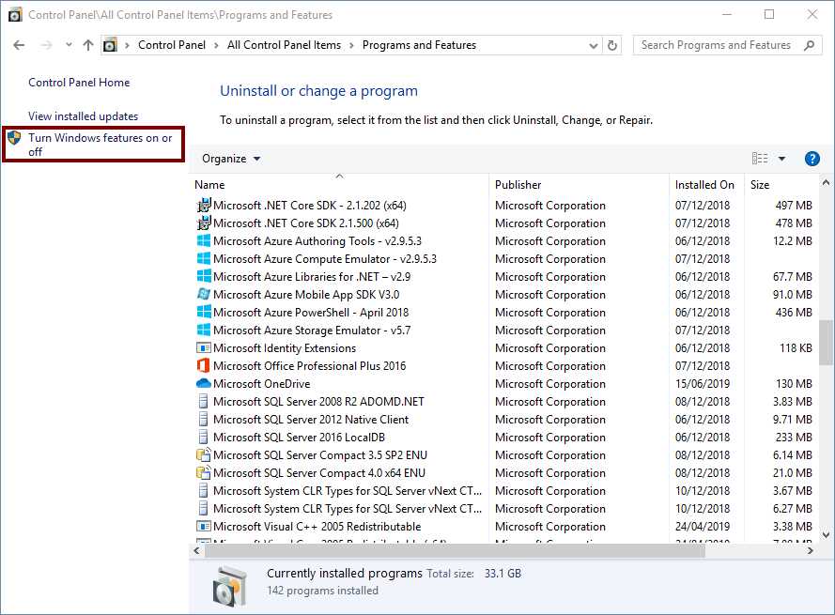Image resolution: width=835 pixels, height=615 pixels.
Task: Click the Microsoft OneDrive cloud icon
Action: coord(205,383)
